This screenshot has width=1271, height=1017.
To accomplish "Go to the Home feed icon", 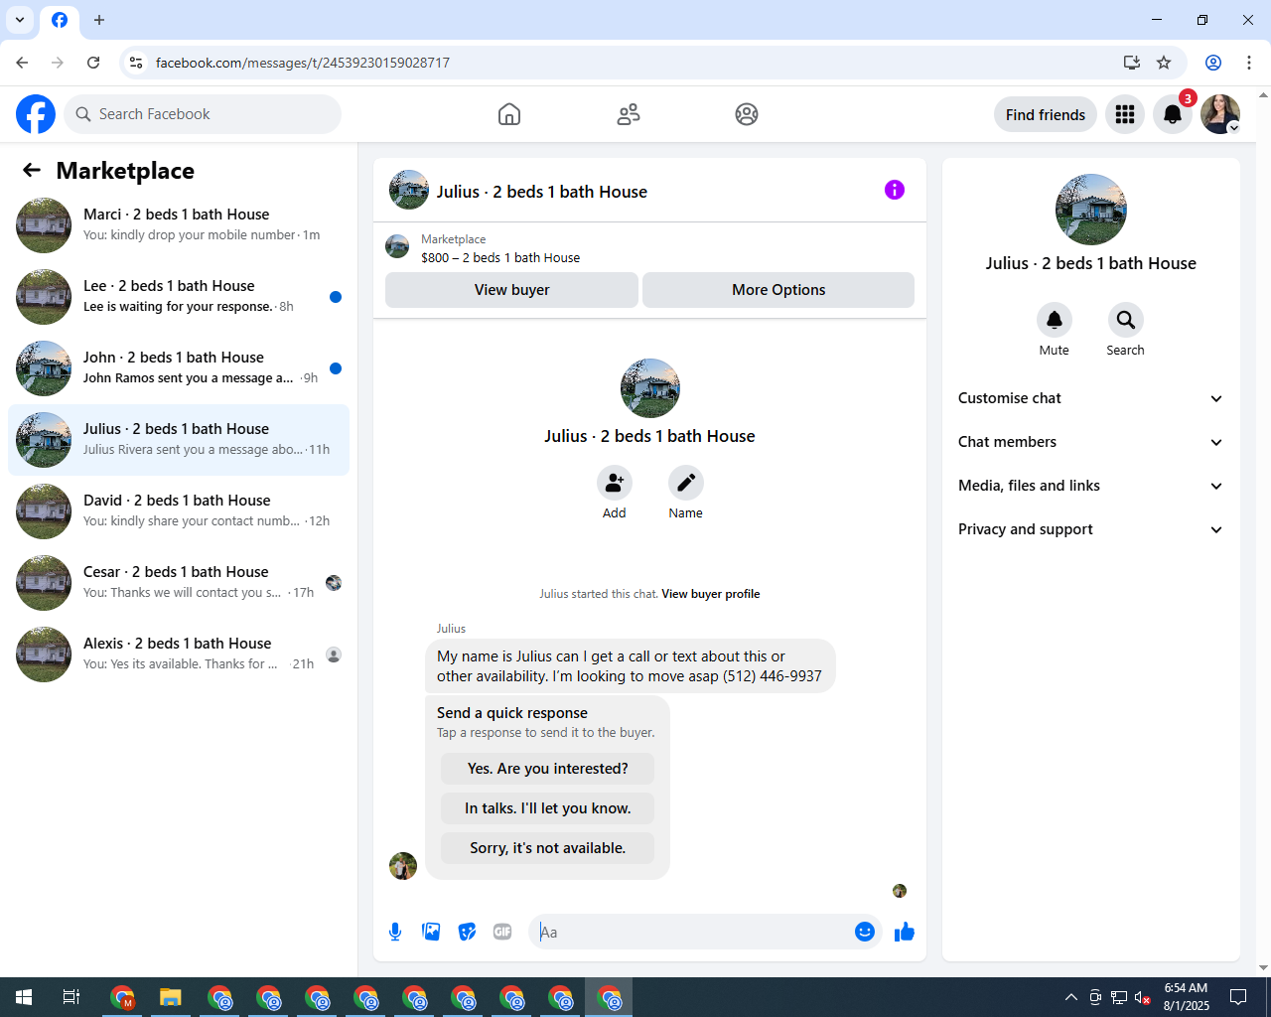I will point(509,114).
